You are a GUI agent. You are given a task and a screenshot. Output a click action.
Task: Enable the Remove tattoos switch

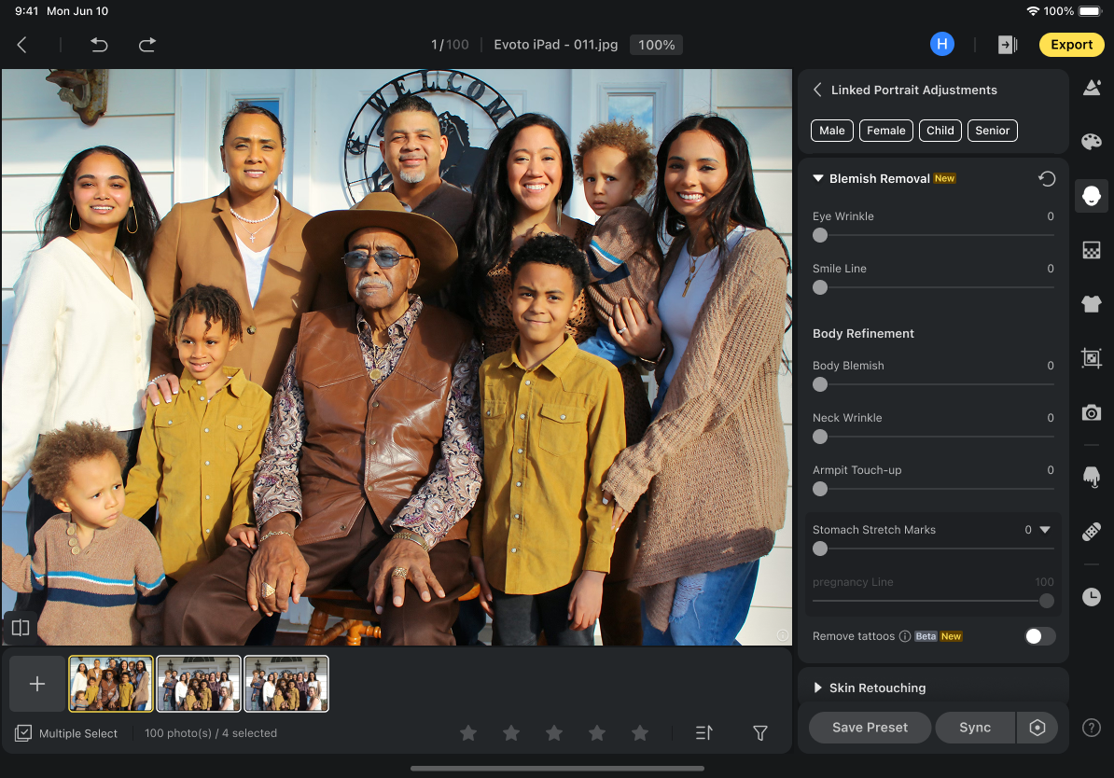click(1039, 636)
